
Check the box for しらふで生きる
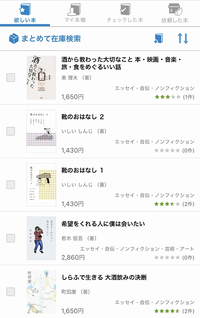pyautogui.click(x=11, y=292)
